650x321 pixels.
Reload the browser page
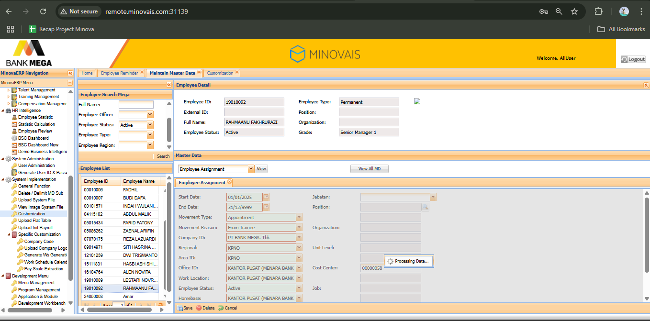[x=43, y=11]
